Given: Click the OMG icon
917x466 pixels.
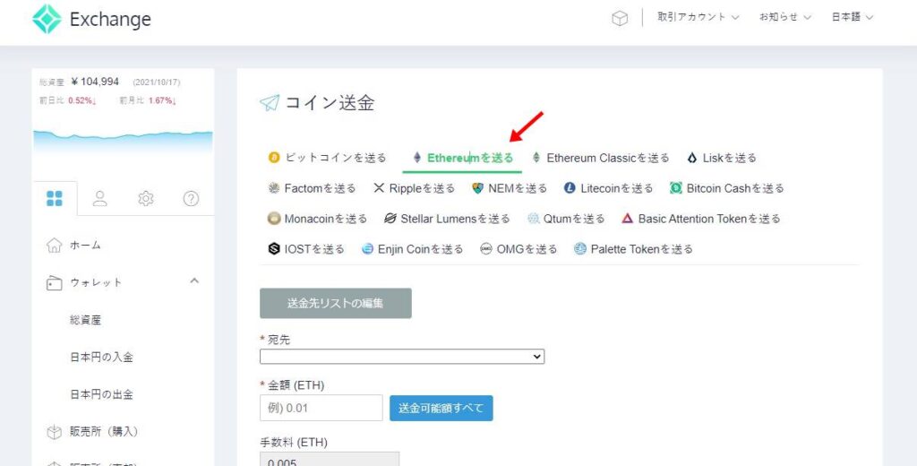Looking at the screenshot, I should click(x=486, y=249).
